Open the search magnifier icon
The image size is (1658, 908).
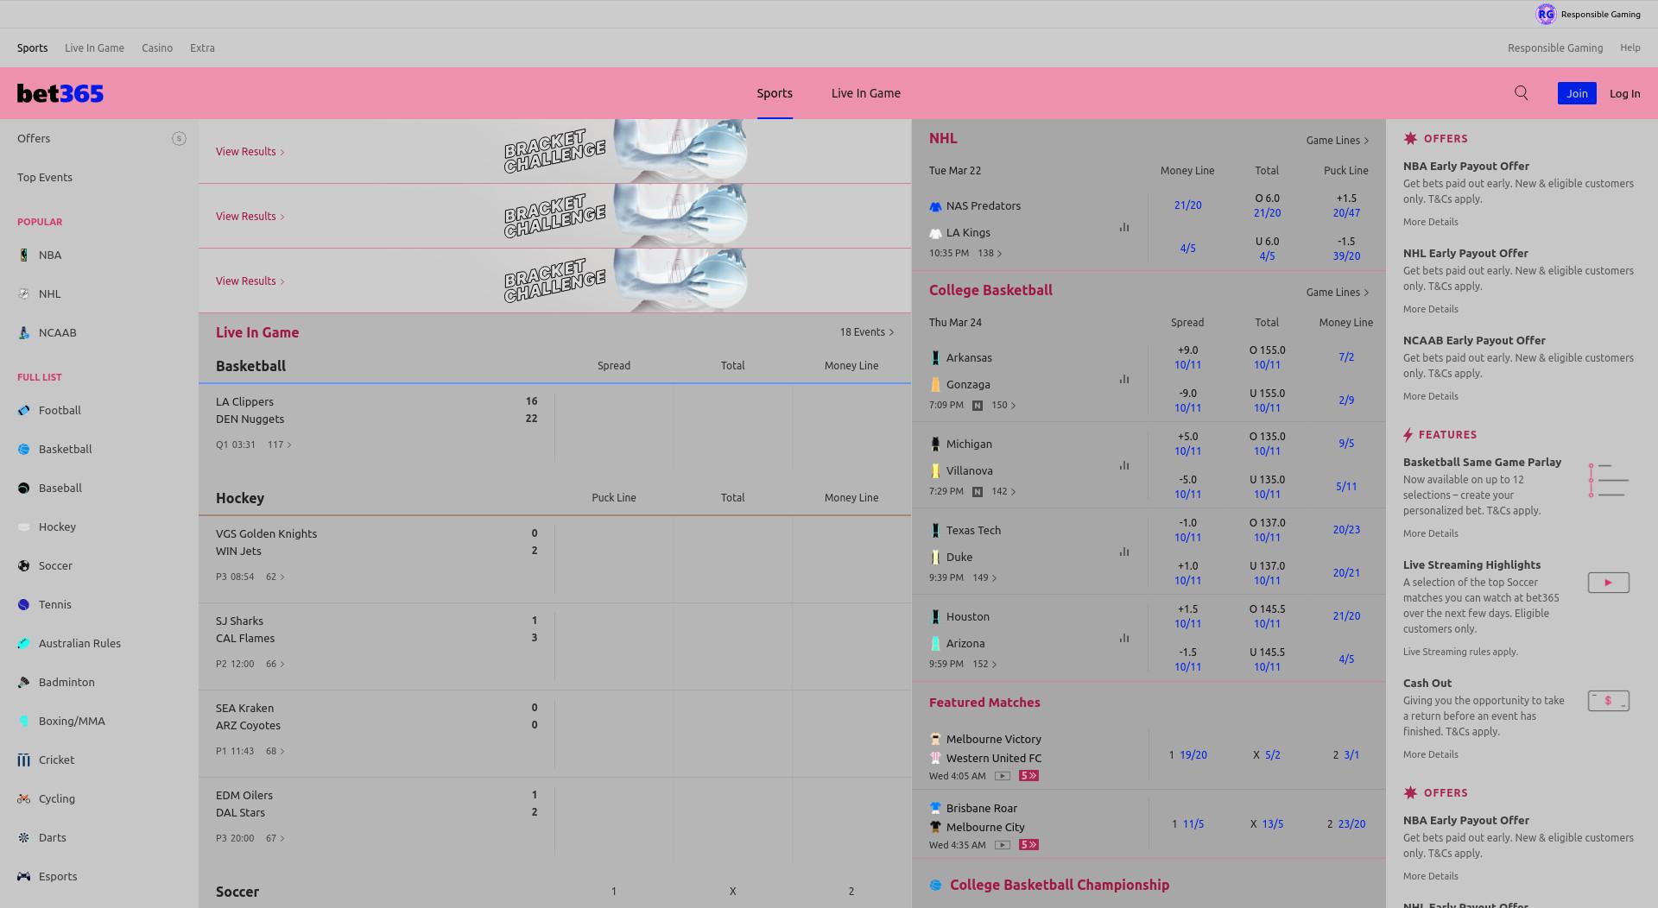pos(1521,93)
